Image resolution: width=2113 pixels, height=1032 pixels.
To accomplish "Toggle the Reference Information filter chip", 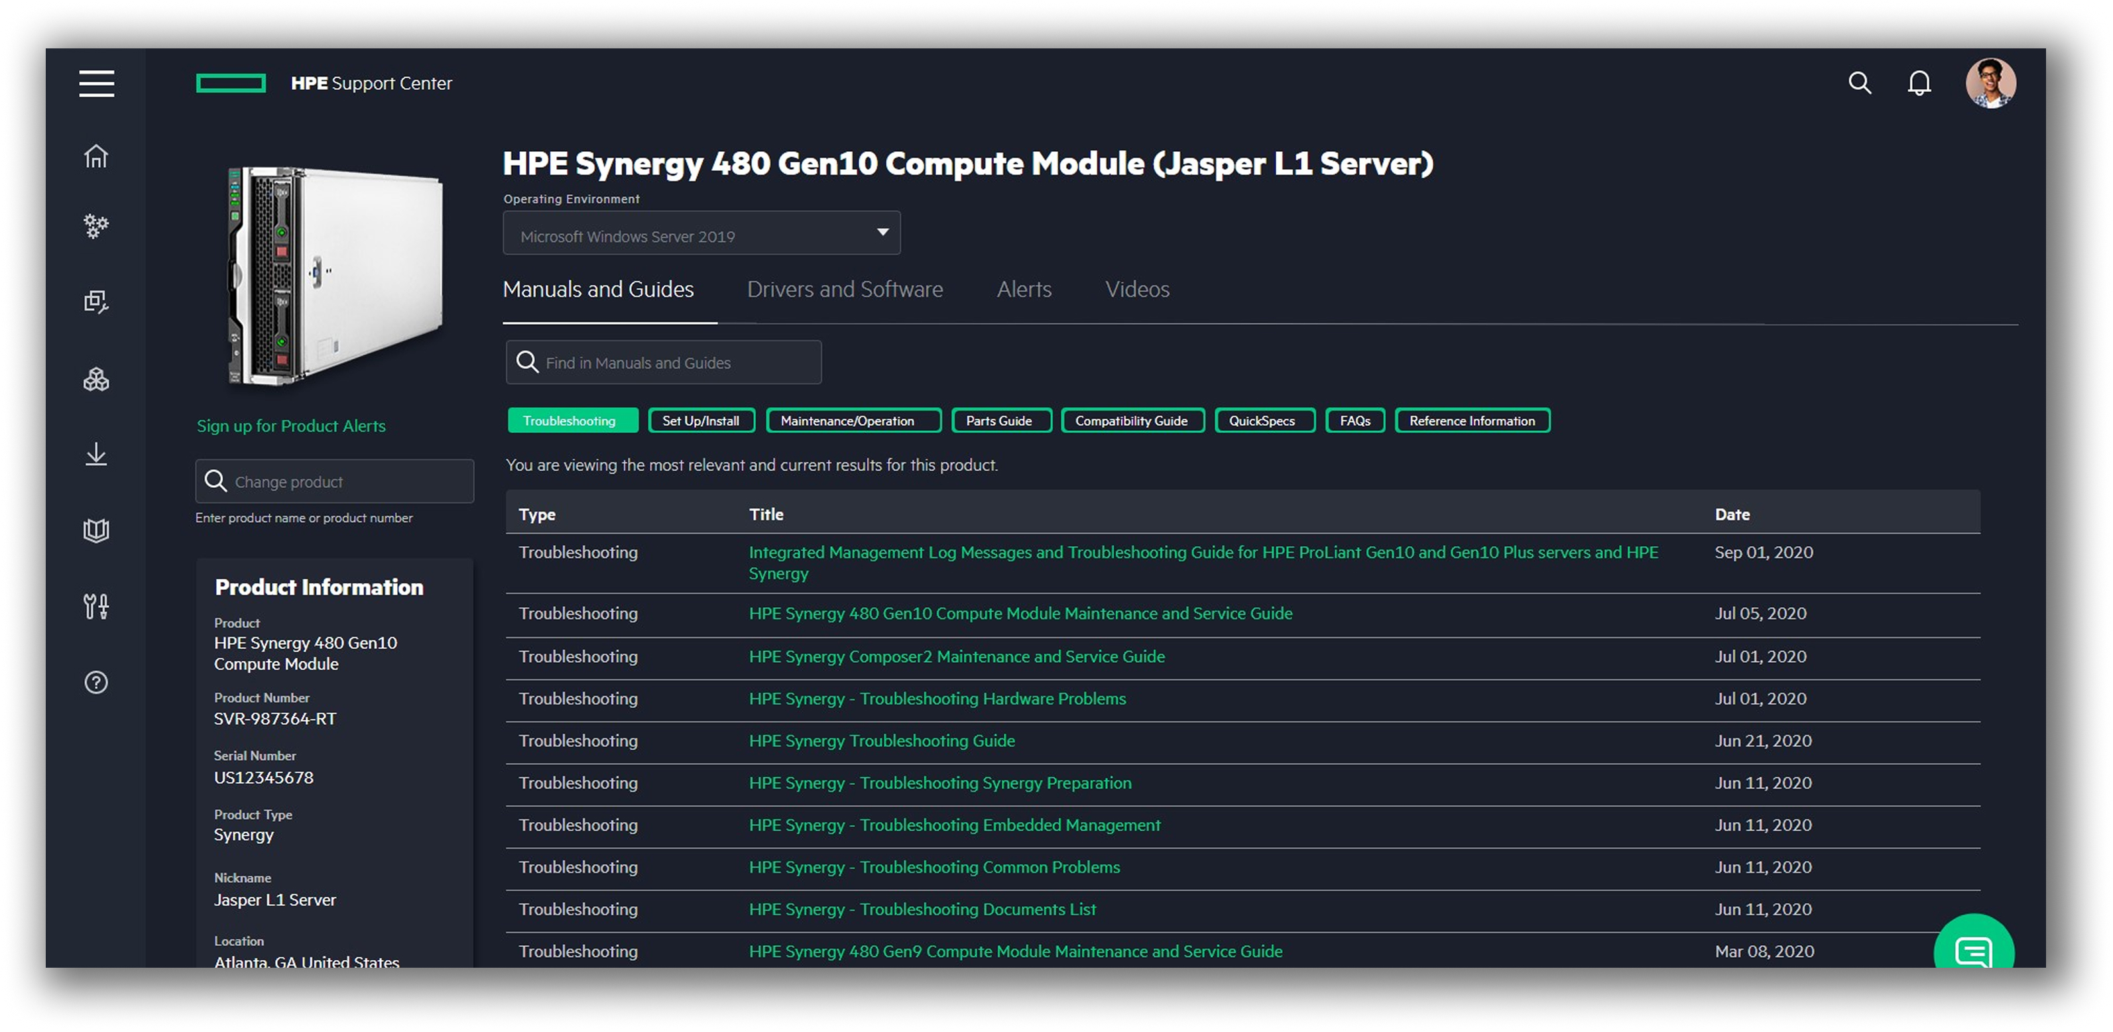I will click(1472, 420).
